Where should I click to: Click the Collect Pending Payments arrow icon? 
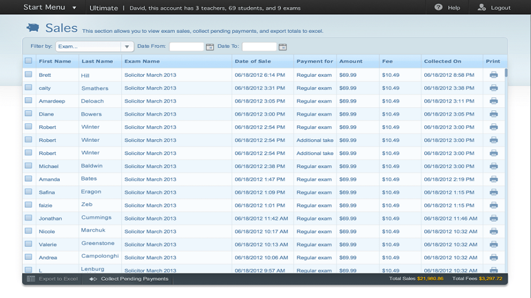[x=93, y=279]
